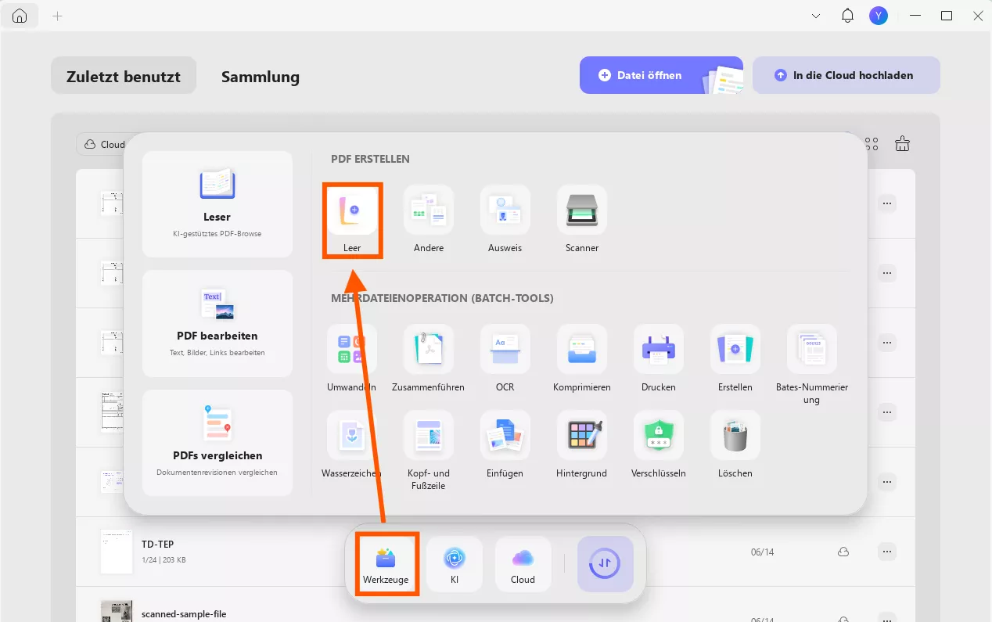Click the cloud upload icon for TD-TEP
The image size is (992, 622).
tap(843, 552)
